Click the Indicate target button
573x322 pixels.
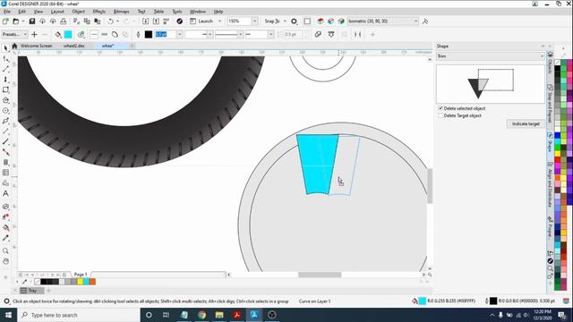click(526, 123)
